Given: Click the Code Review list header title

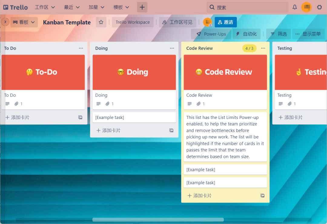Looking at the screenshot, I should 199,48.
